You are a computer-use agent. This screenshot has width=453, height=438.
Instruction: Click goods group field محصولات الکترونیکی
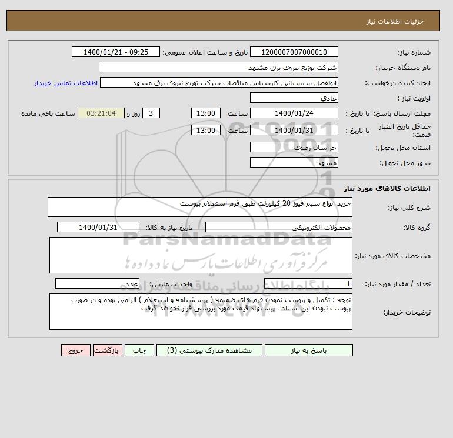tap(278, 227)
